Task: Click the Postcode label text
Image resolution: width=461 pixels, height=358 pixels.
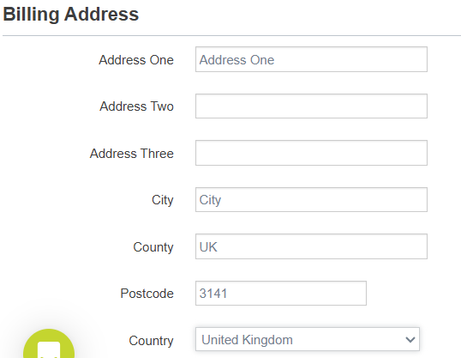Action: [147, 294]
